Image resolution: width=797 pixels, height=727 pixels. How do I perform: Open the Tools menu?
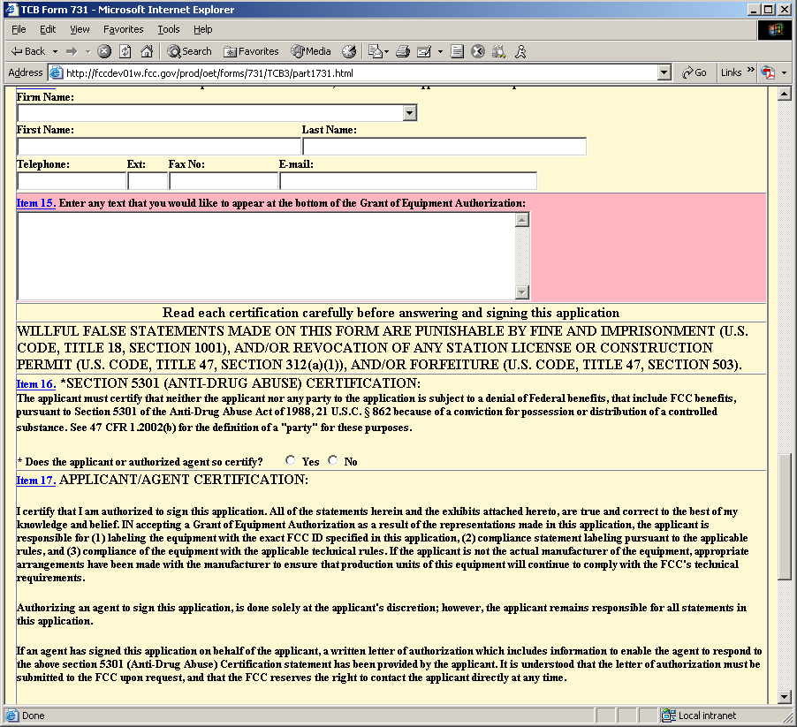click(168, 29)
